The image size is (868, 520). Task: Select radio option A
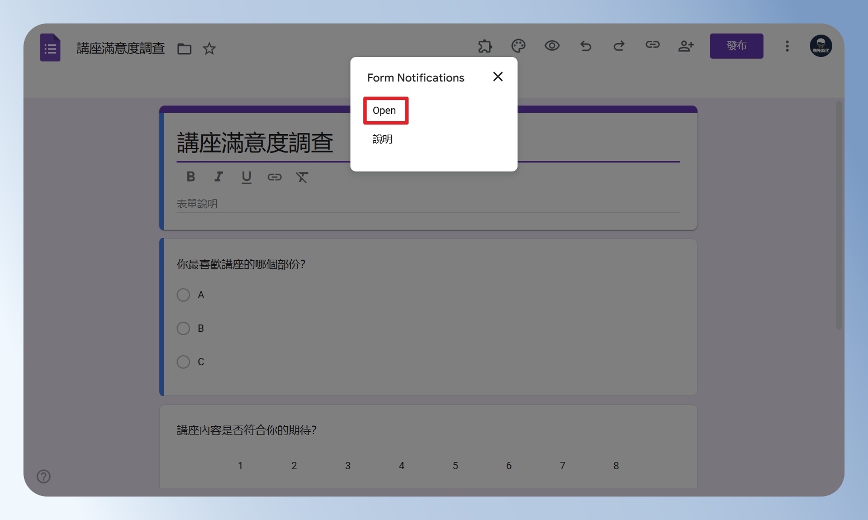tap(183, 295)
